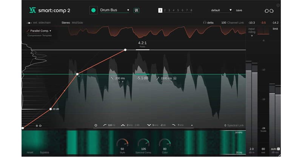Toggle auto gain A box beside auto
The image size is (302, 157).
pos(279,149)
